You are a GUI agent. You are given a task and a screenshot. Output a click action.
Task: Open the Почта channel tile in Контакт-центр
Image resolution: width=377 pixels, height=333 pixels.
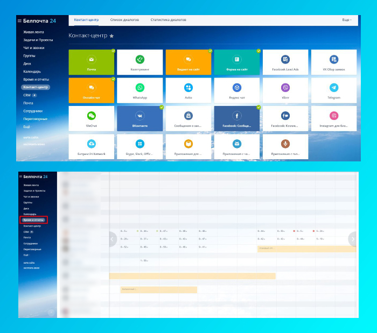click(92, 62)
